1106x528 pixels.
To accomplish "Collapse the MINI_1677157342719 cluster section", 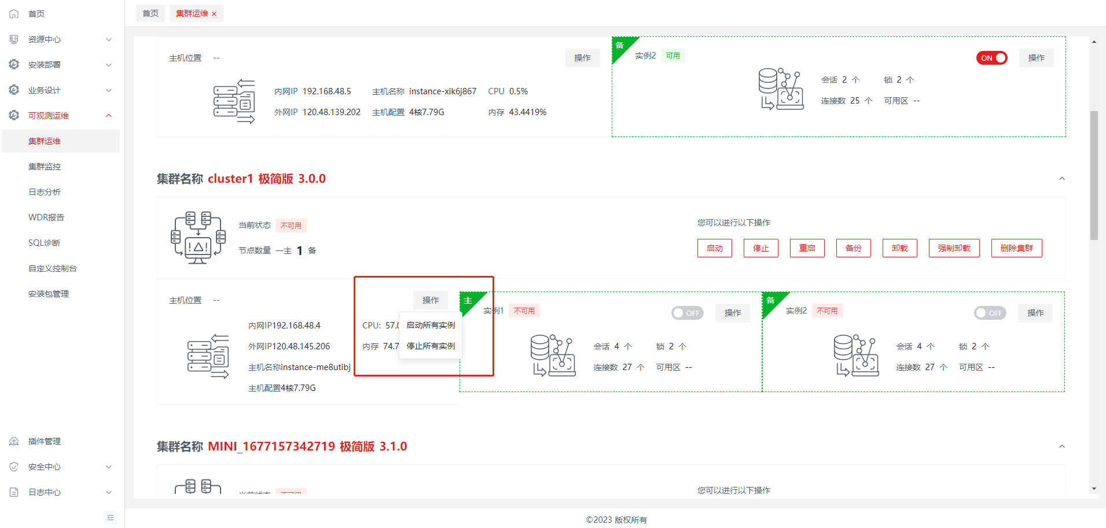I will (x=1061, y=446).
